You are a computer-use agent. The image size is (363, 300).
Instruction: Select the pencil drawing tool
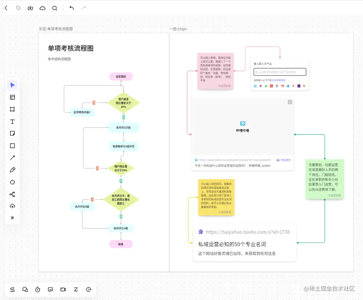point(12,170)
